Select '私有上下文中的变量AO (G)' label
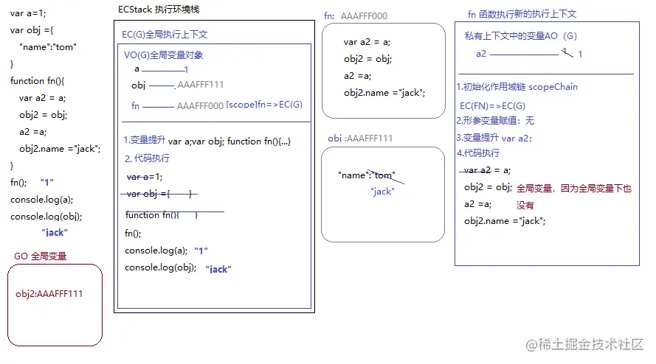 tap(520, 36)
